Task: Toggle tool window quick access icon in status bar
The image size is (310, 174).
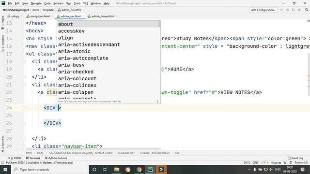Action: (x=2, y=163)
